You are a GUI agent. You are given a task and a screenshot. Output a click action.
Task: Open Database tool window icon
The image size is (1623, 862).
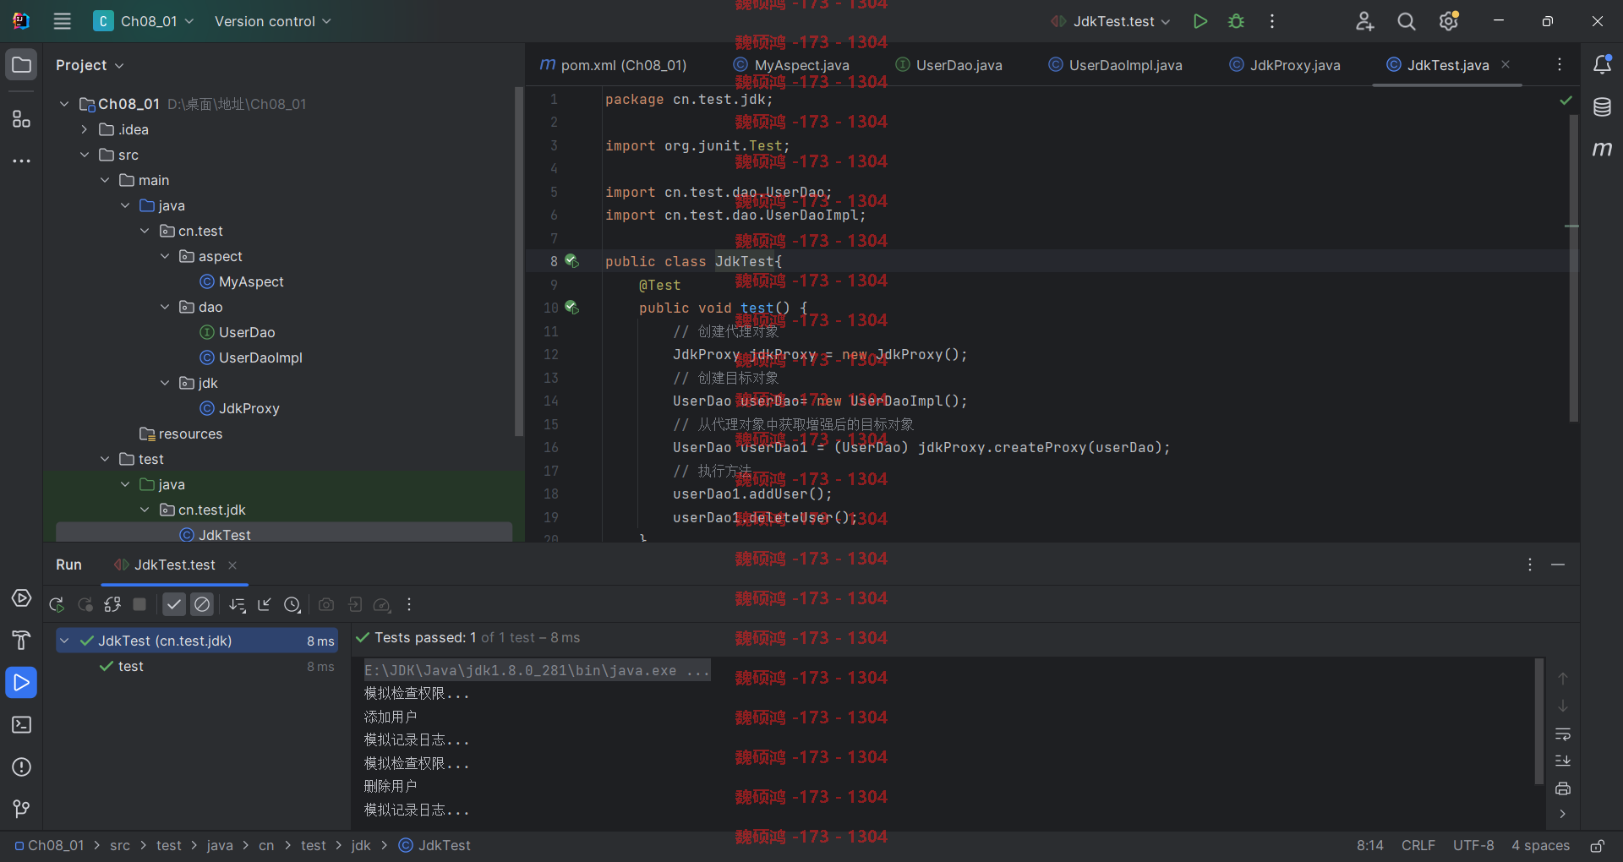click(1602, 107)
